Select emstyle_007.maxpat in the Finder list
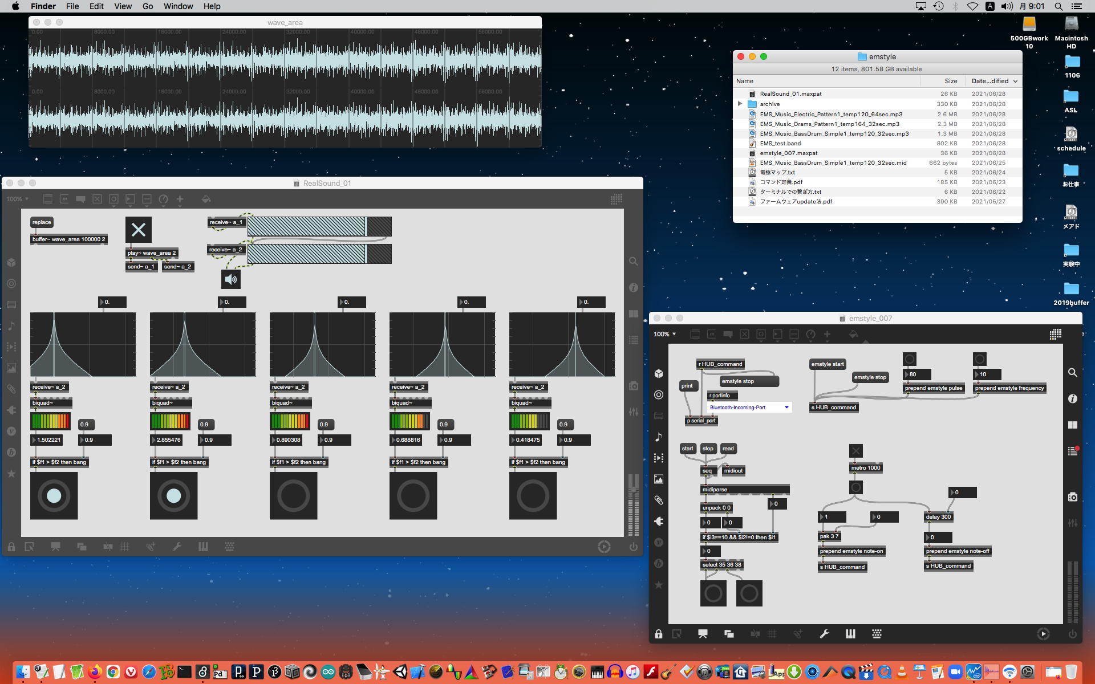The image size is (1095, 684). pyautogui.click(x=788, y=153)
